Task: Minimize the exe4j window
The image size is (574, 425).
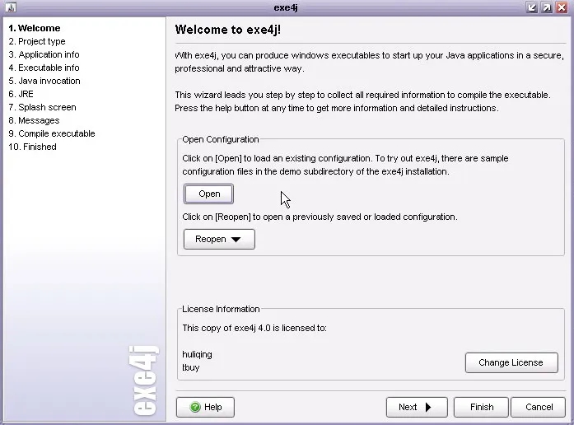Action: click(531, 7)
